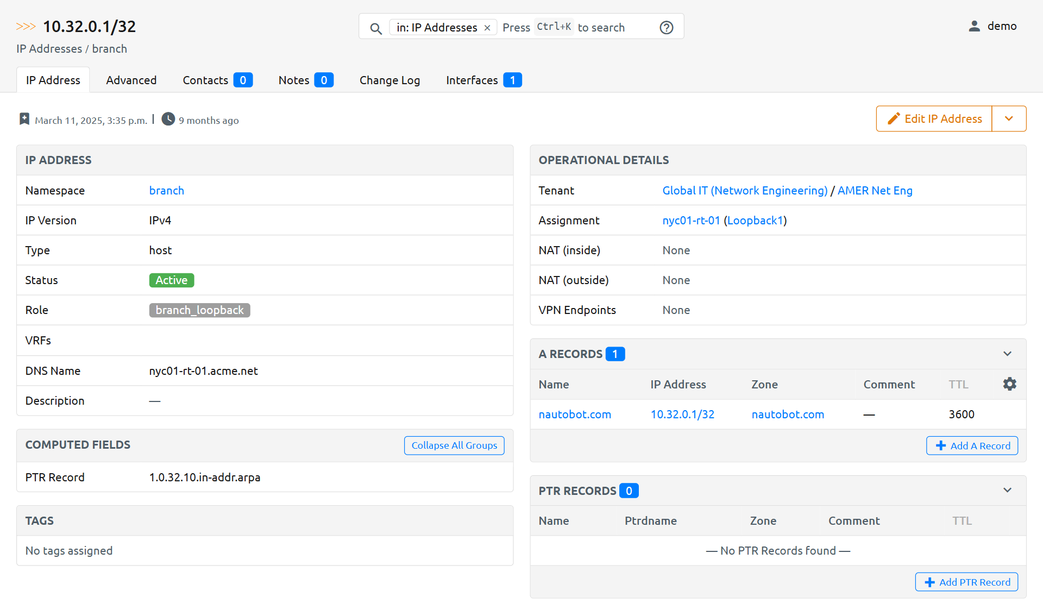Open column settings gear in A Records table
1043x603 pixels.
1010,384
